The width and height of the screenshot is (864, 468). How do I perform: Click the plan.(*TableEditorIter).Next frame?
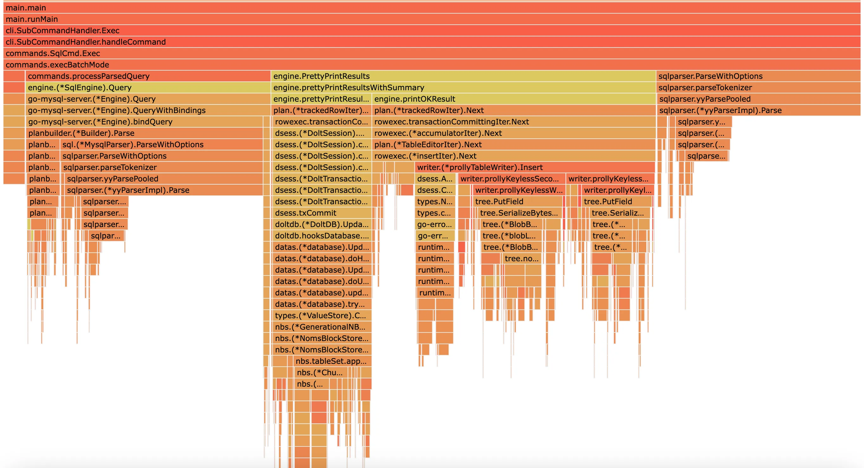[513, 144]
